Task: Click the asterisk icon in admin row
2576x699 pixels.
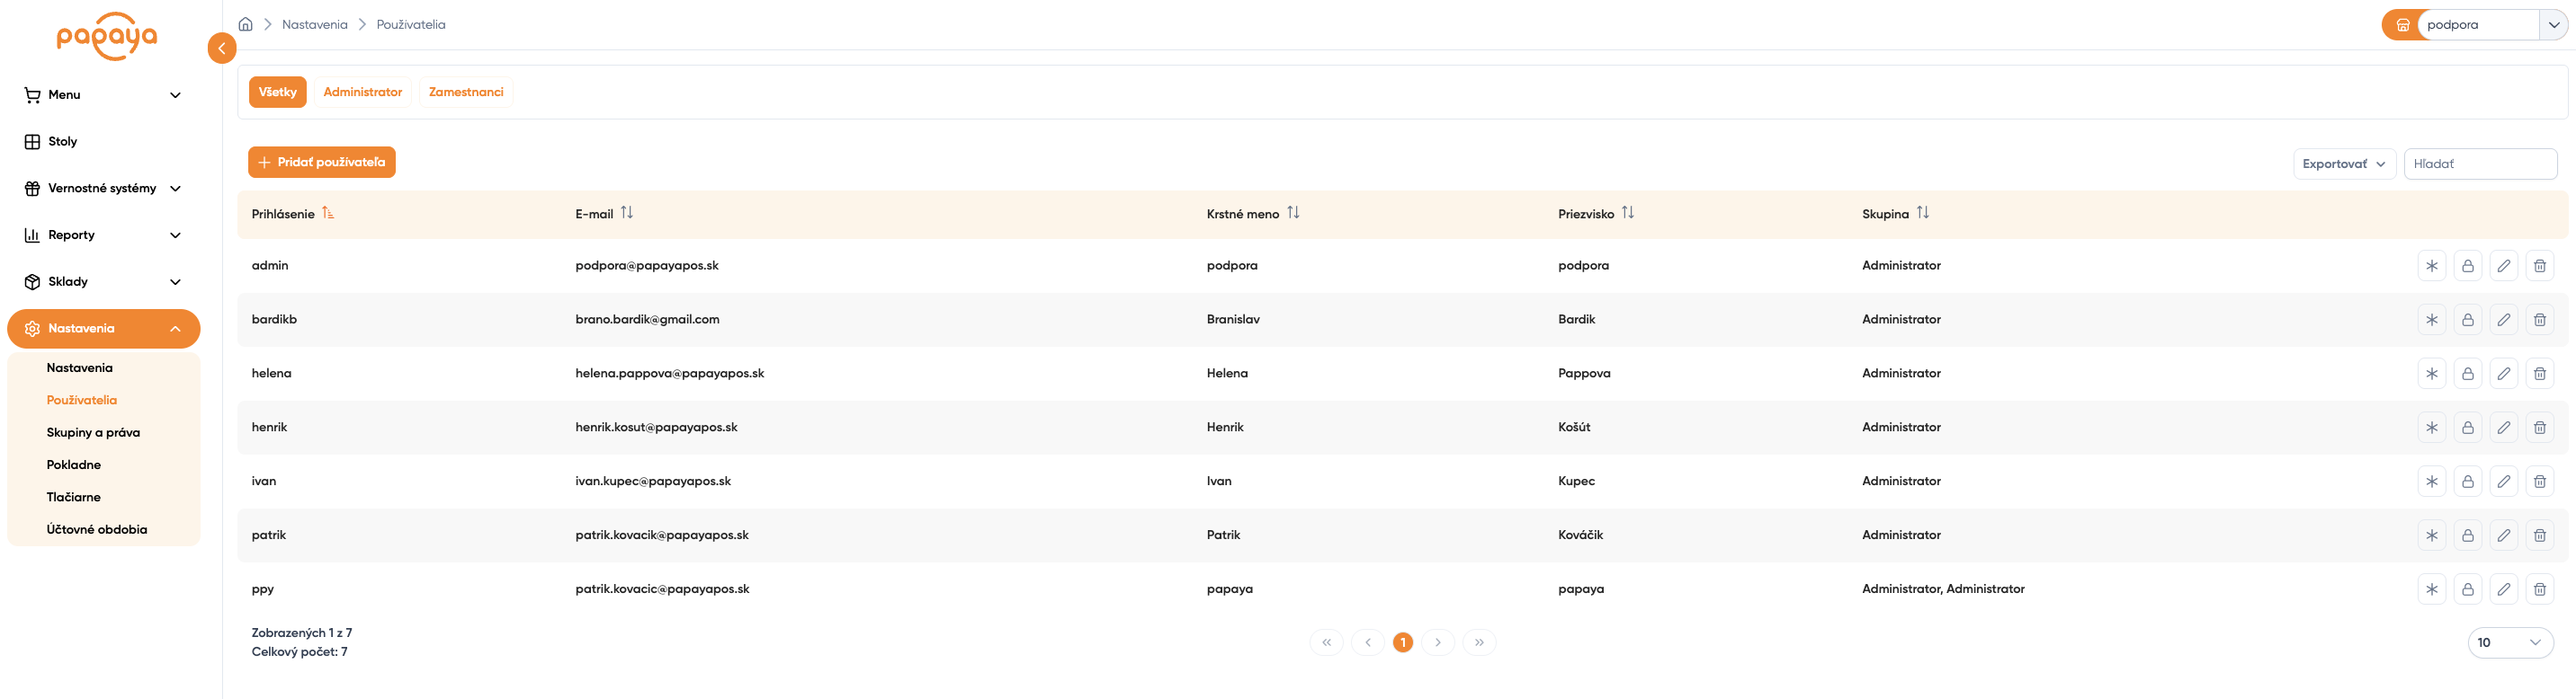Action: point(2431,266)
